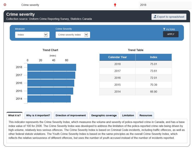Collapse the Crime severity row using the red minus icon
This screenshot has height=149, width=192.
(x=5, y=5)
